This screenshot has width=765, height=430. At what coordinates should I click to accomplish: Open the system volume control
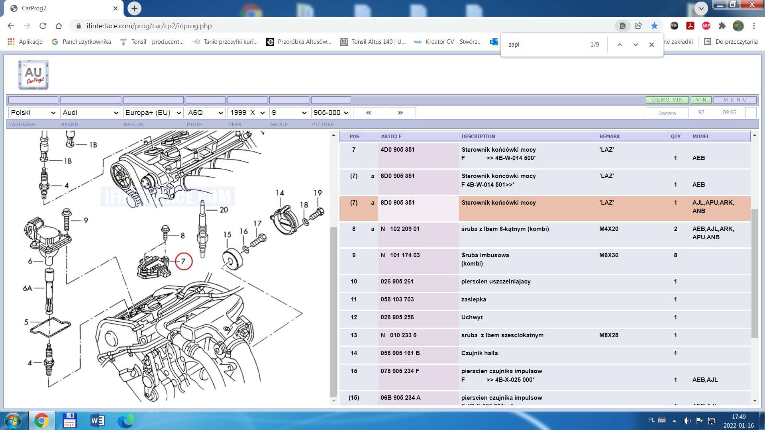coord(687,420)
